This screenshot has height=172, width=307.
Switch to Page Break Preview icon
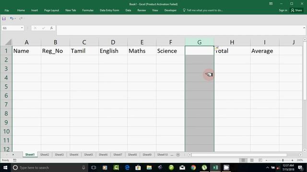tap(260, 160)
